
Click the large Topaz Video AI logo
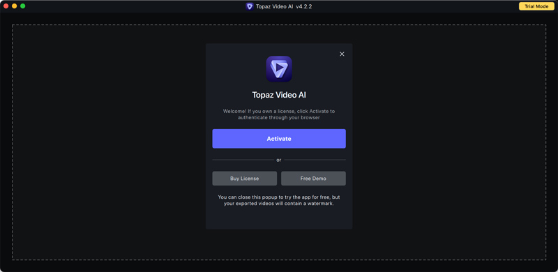point(279,69)
